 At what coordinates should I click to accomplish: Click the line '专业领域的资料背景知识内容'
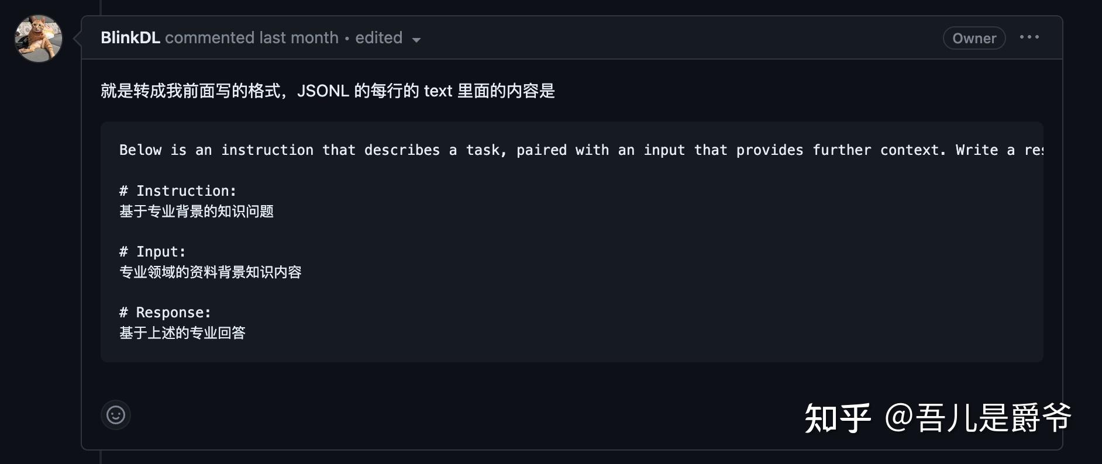(211, 272)
